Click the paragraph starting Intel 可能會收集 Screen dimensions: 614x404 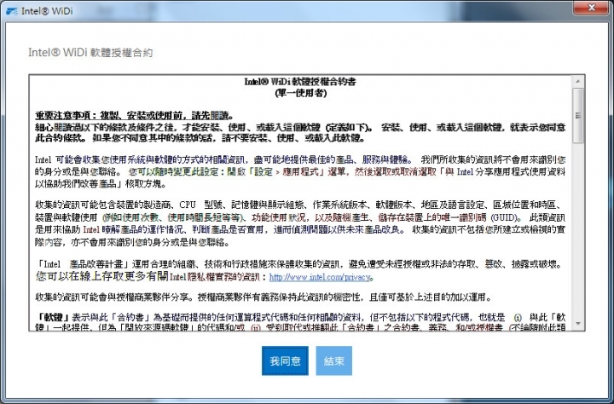[300, 171]
